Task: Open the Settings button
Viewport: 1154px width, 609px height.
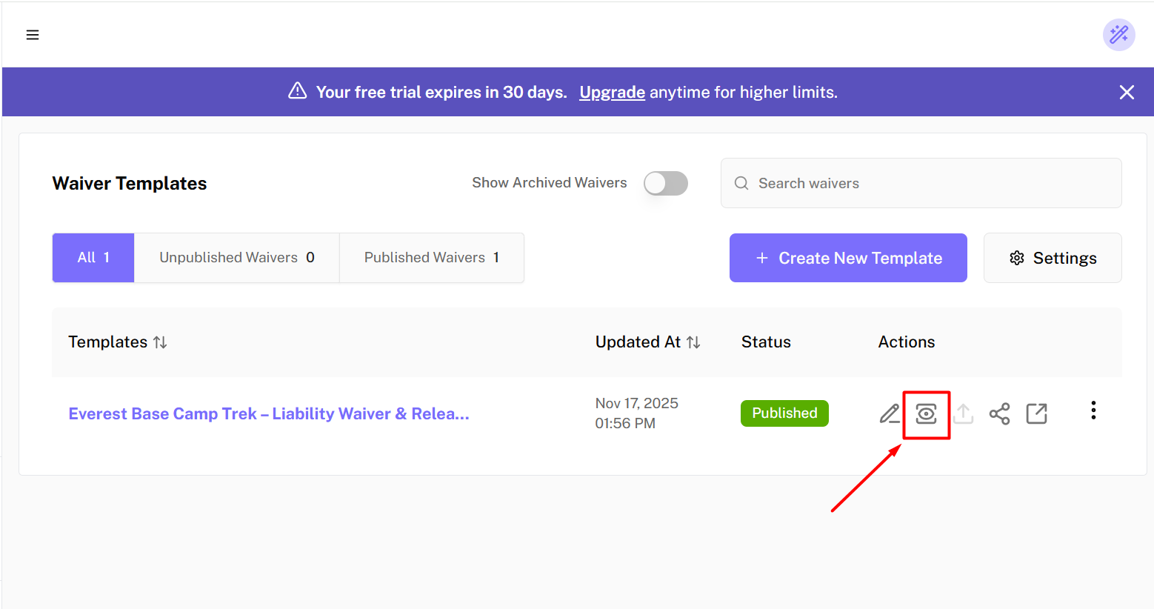Action: 1052,258
